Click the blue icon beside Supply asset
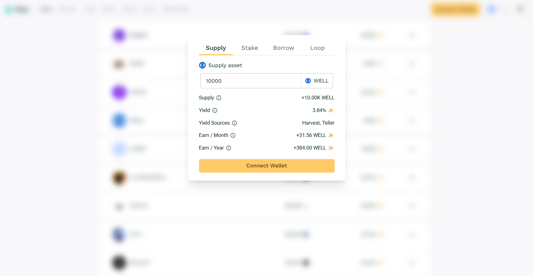The width and height of the screenshot is (533, 276). click(202, 65)
